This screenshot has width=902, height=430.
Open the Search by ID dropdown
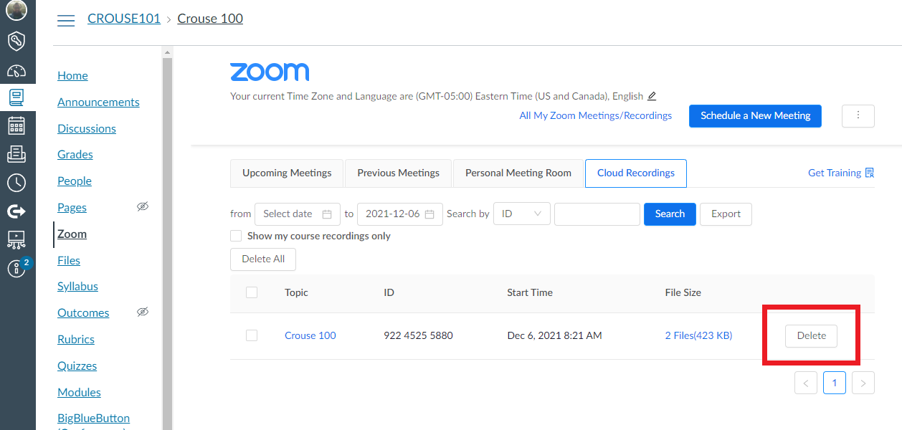pyautogui.click(x=522, y=214)
